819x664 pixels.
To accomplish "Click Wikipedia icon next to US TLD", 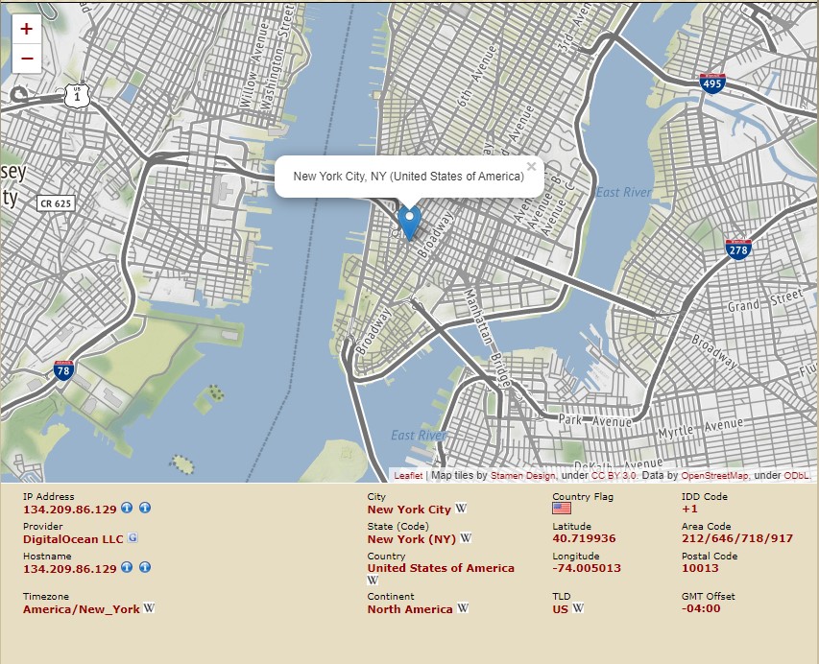I will 578,608.
